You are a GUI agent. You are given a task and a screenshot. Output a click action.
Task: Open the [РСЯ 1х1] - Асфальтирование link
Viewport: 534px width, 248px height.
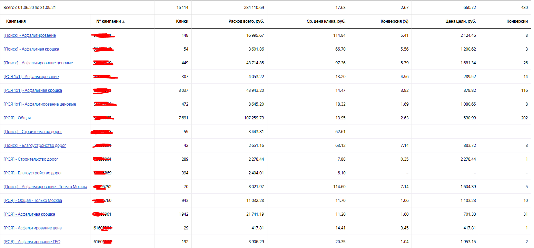[31, 77]
